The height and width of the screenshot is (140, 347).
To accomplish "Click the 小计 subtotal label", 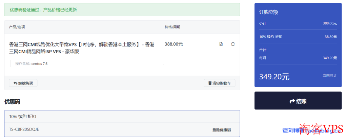I will tap(263, 23).
